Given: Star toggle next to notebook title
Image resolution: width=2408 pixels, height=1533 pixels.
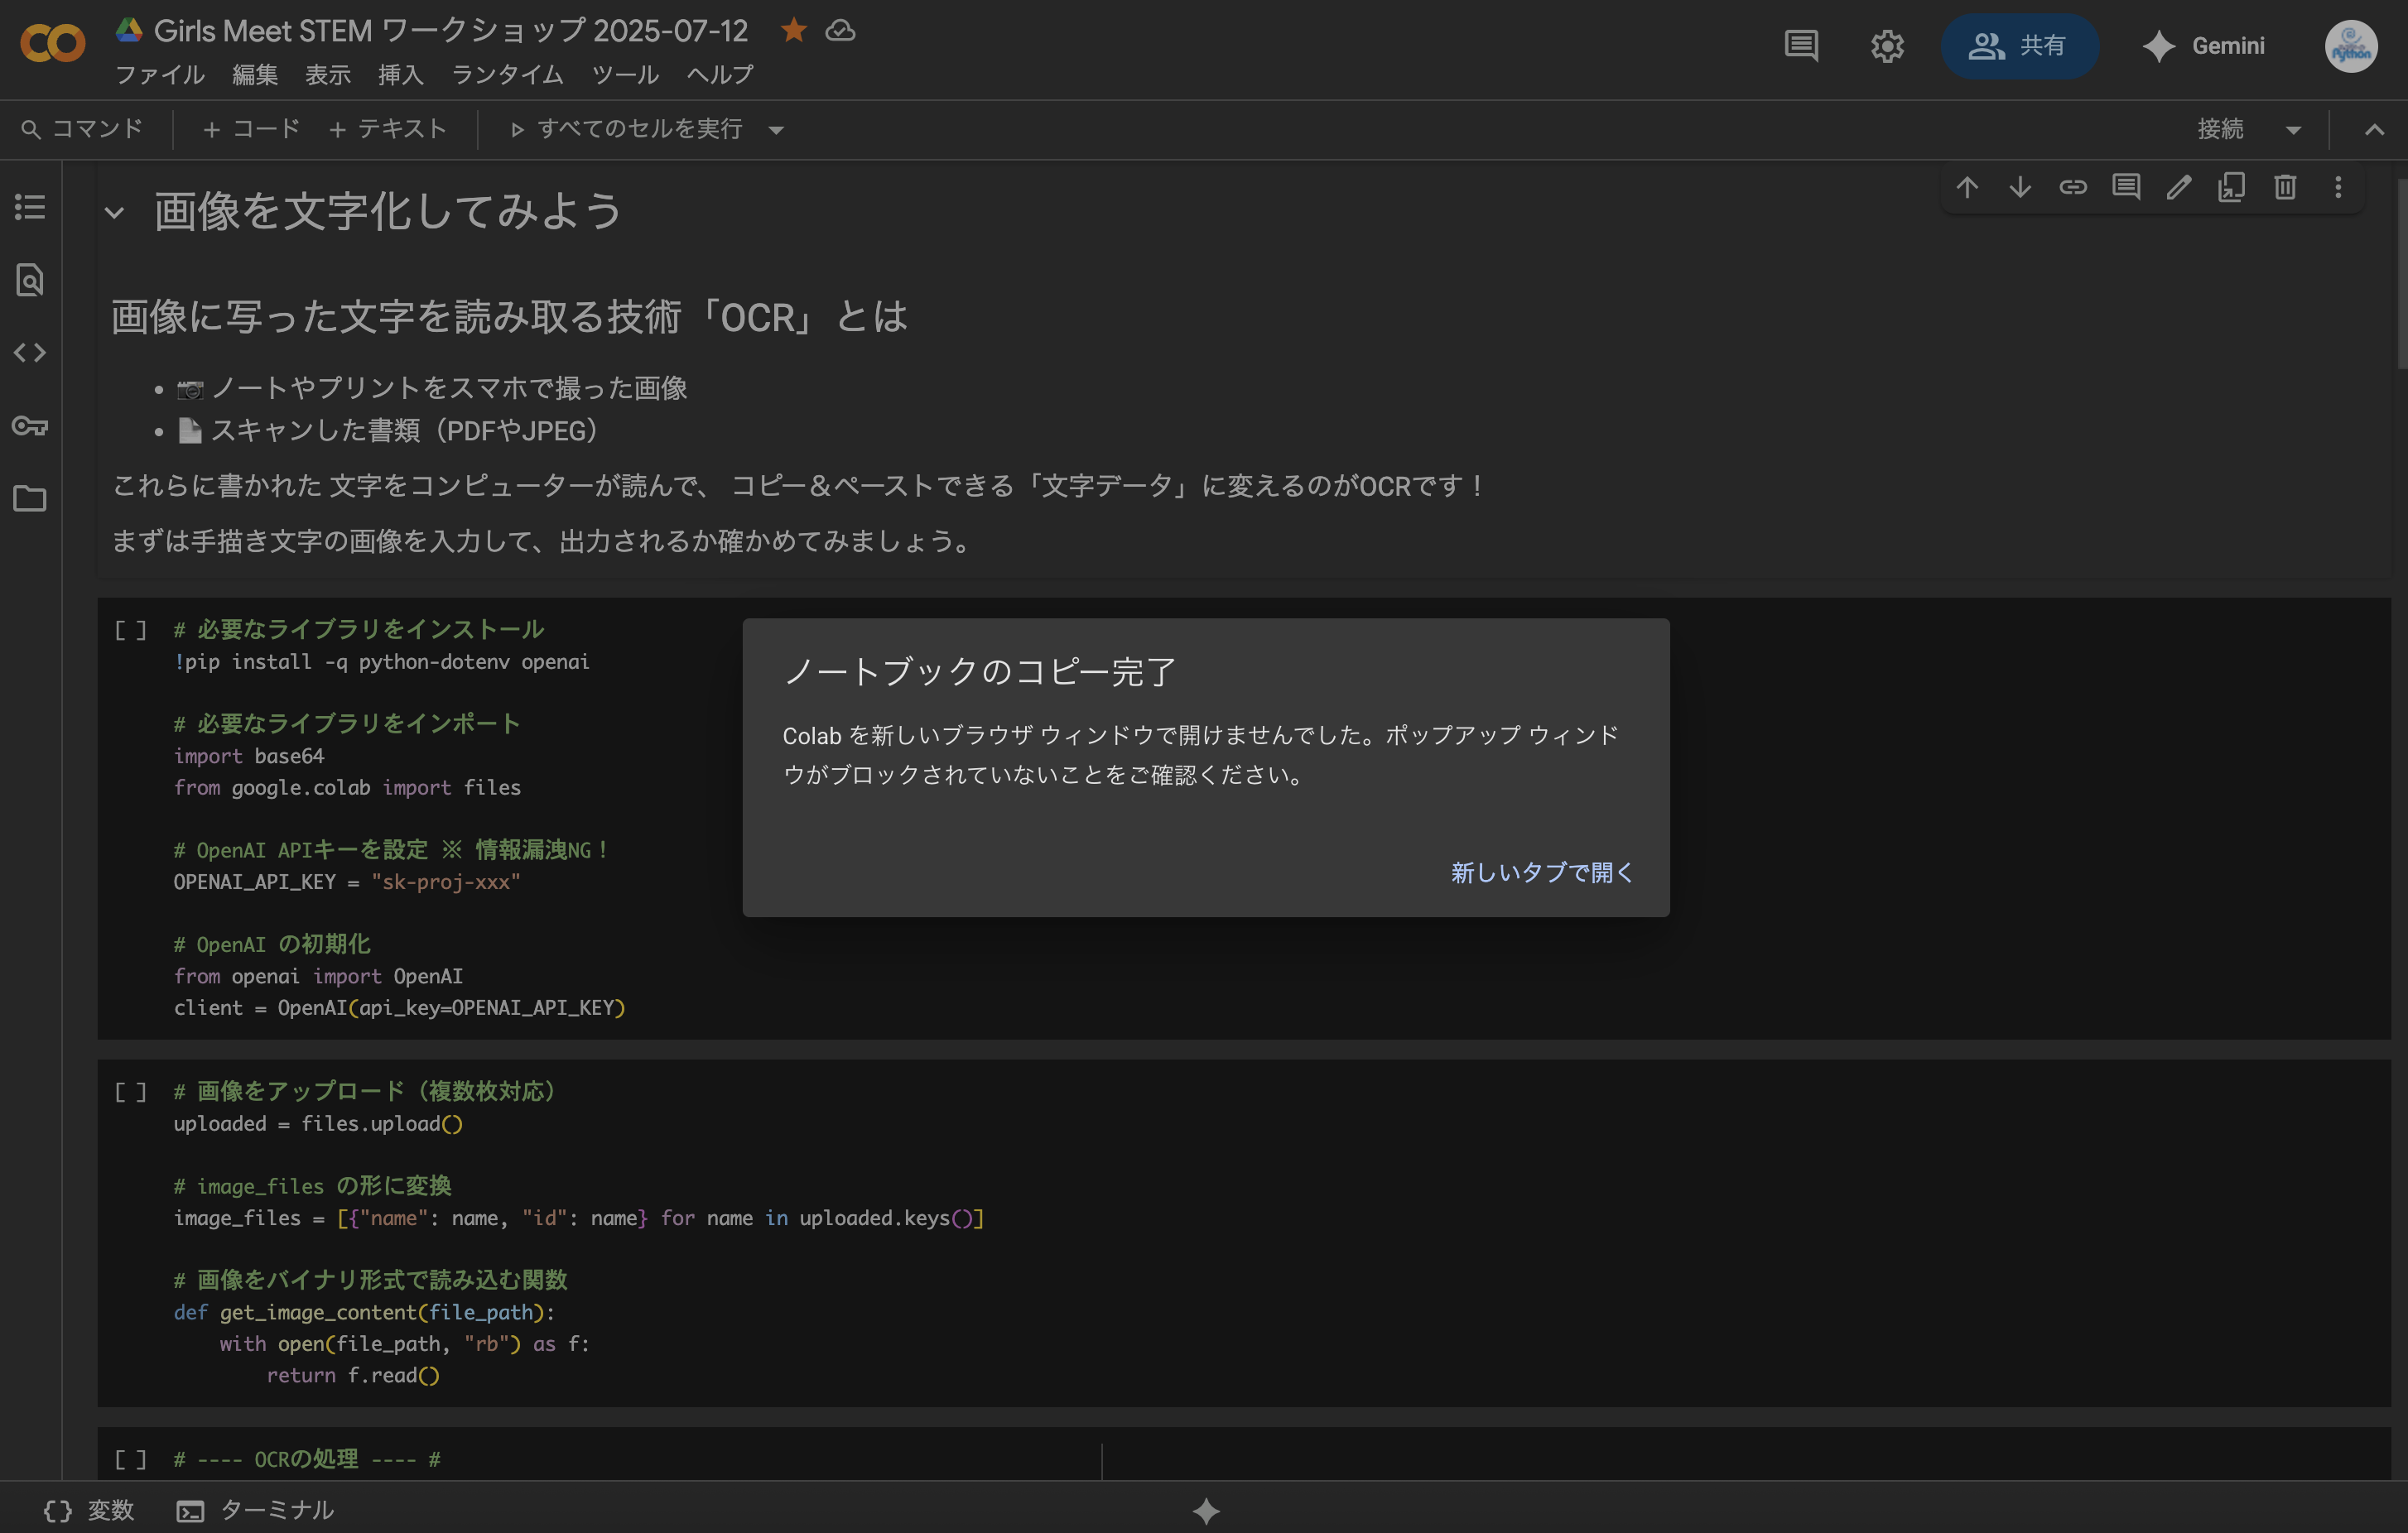Looking at the screenshot, I should point(794,31).
